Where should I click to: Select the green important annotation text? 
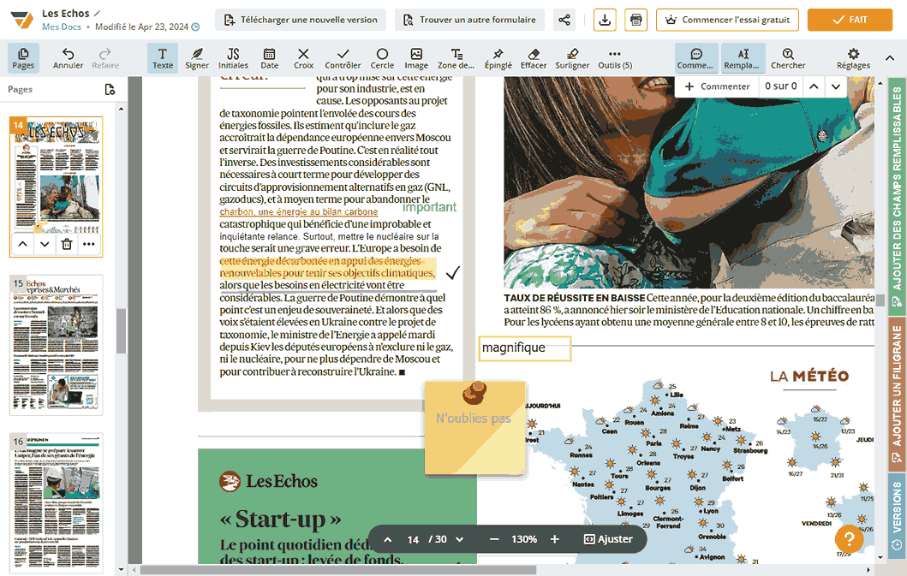429,207
